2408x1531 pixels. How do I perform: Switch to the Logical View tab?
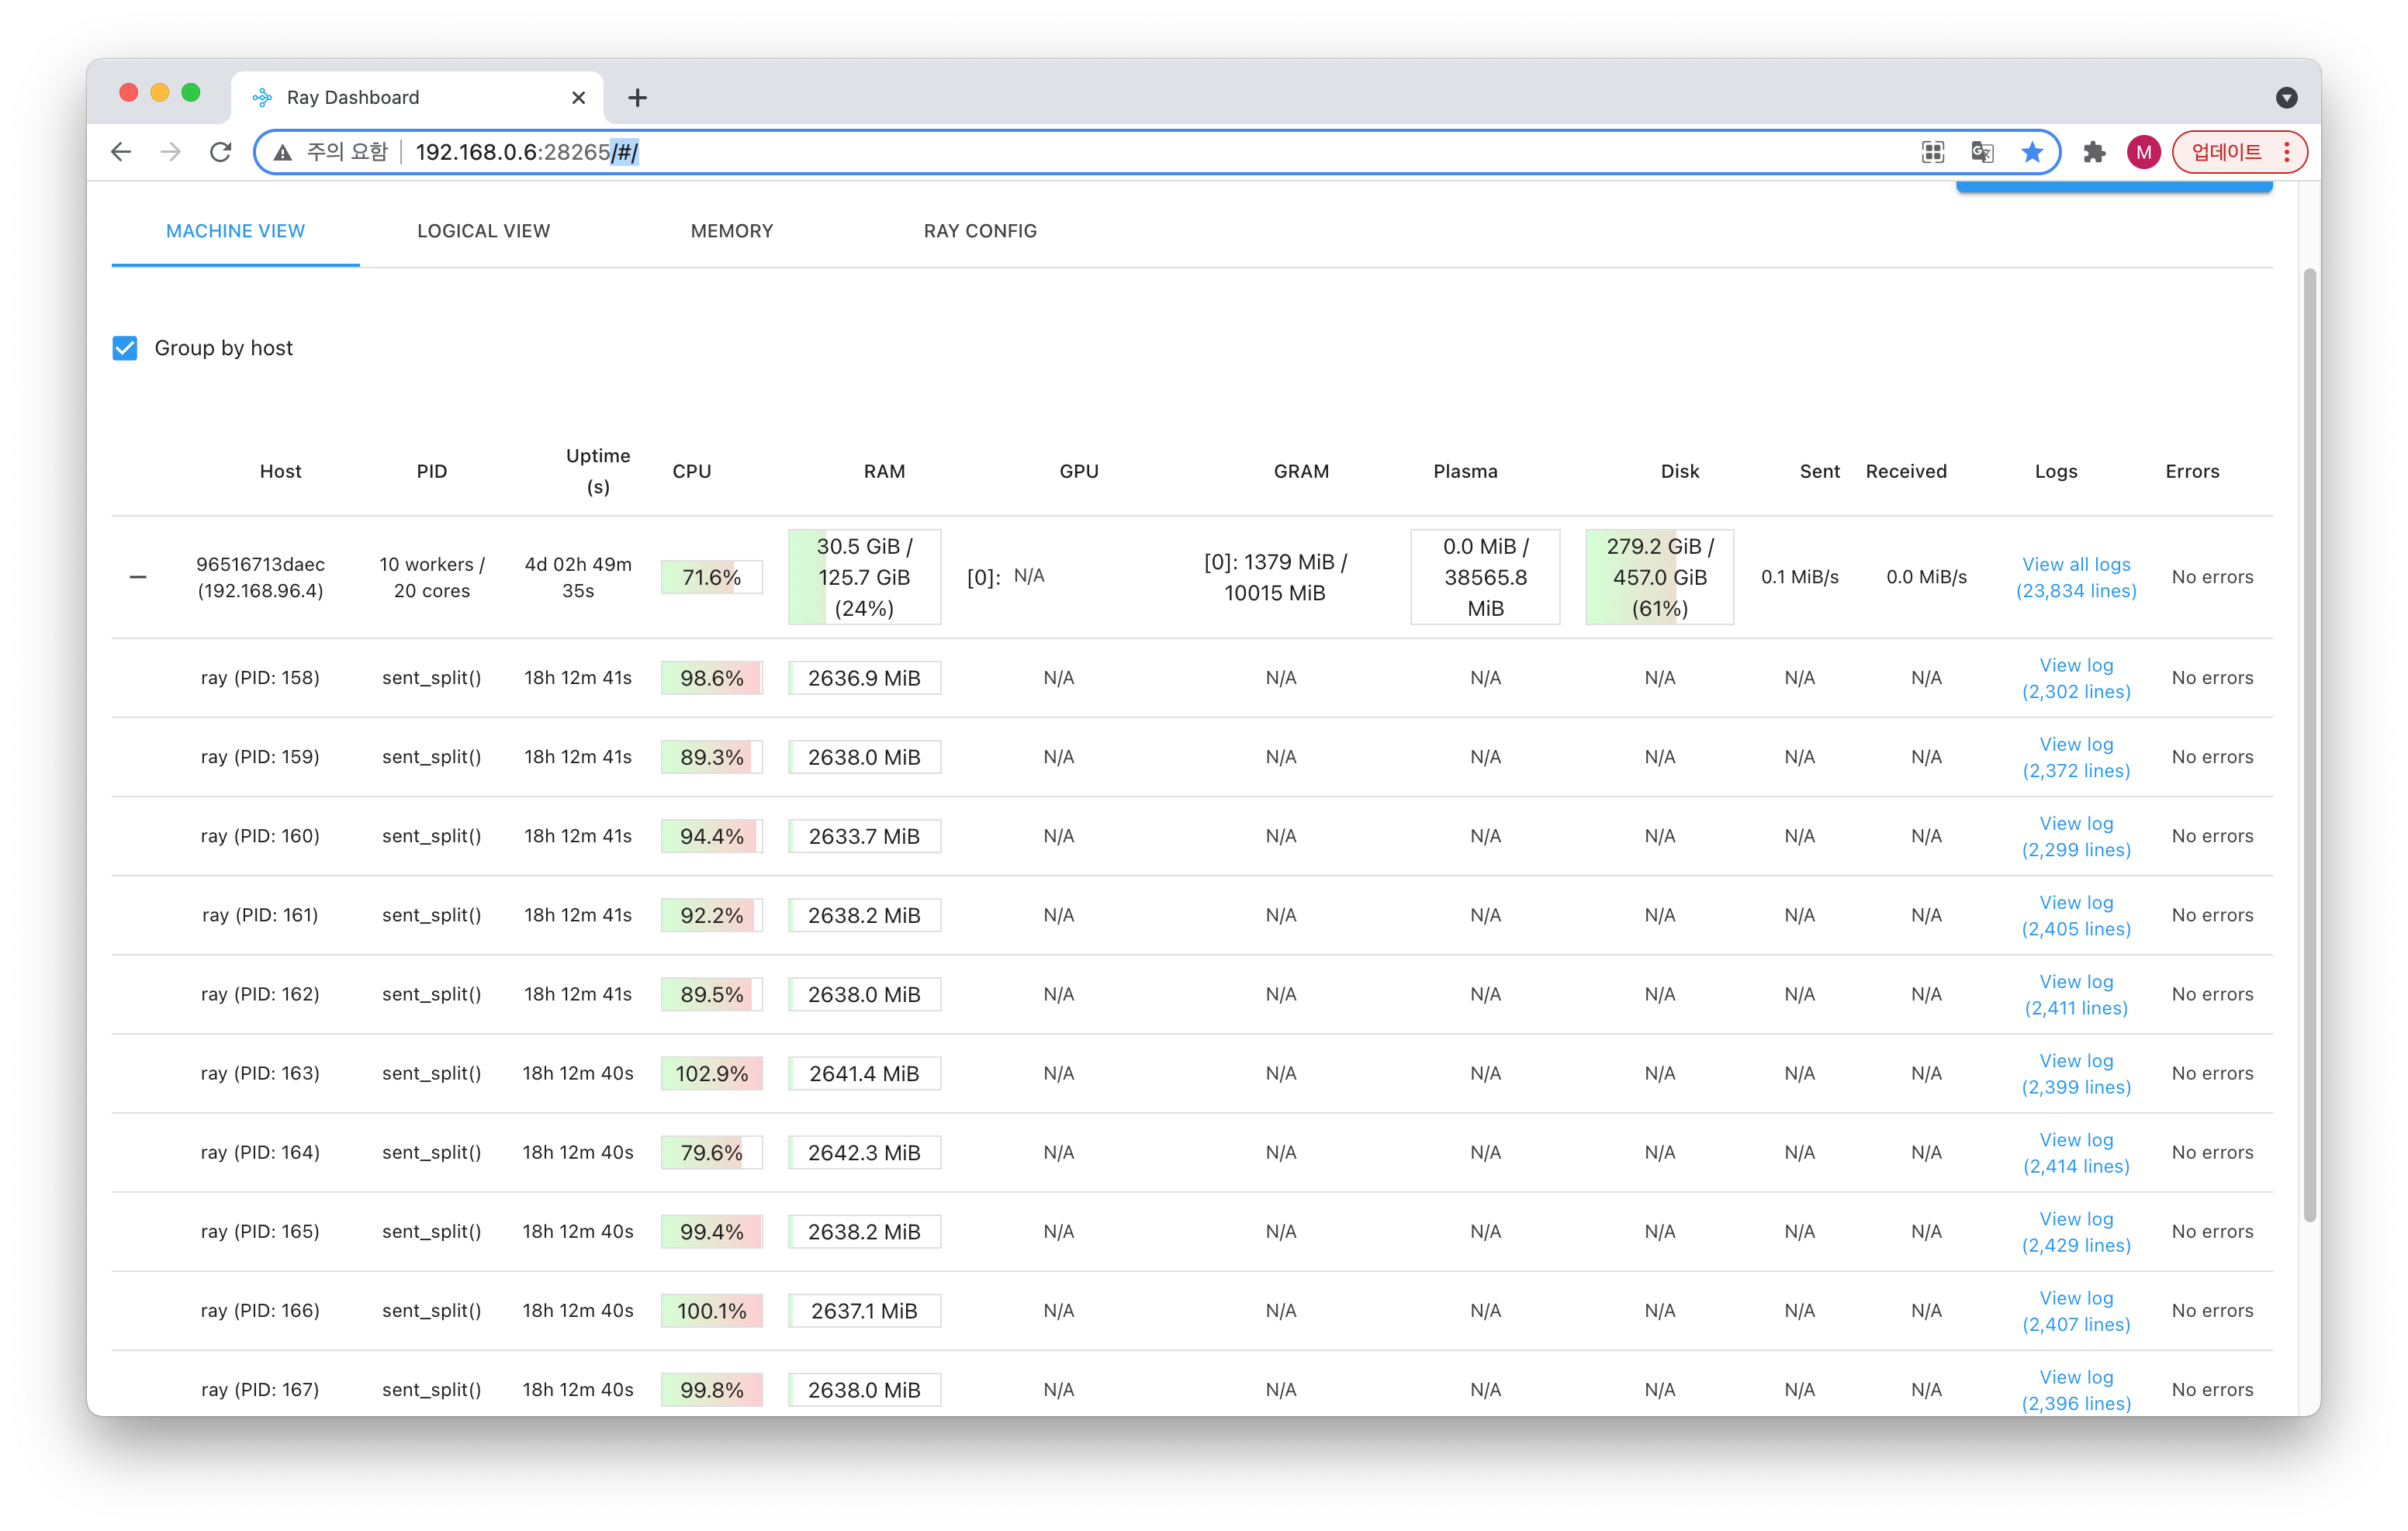[483, 231]
